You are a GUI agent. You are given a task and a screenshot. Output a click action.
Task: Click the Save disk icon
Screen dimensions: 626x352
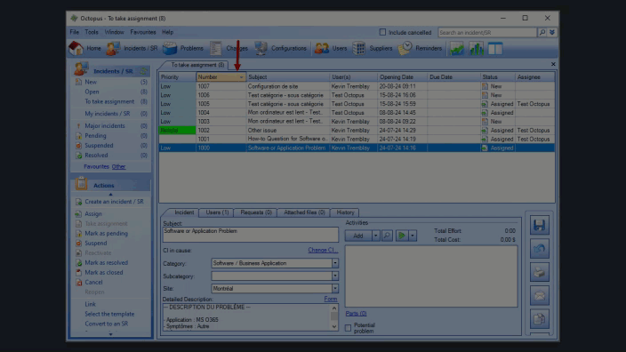(x=540, y=225)
